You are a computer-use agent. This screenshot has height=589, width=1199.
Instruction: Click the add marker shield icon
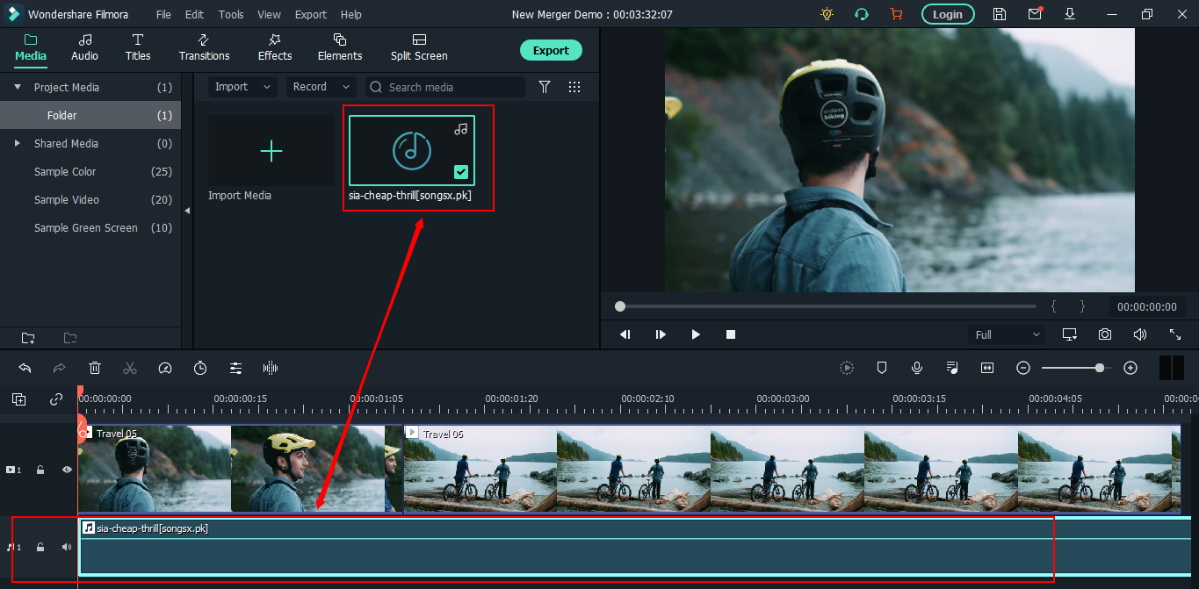[882, 368]
